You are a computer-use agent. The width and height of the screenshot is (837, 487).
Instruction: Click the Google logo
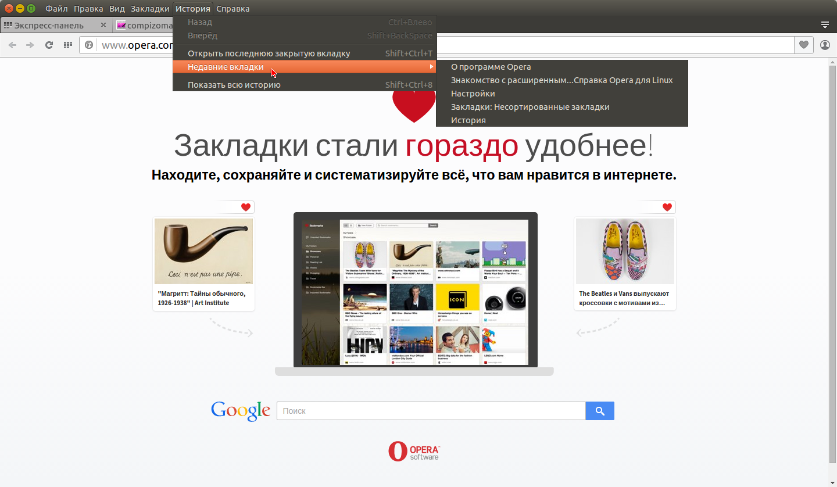[x=241, y=410]
